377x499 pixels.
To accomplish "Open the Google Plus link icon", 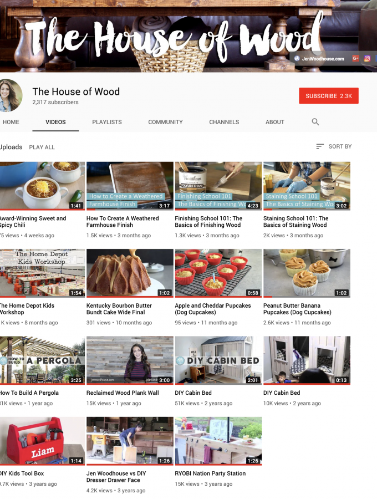I will coord(355,58).
